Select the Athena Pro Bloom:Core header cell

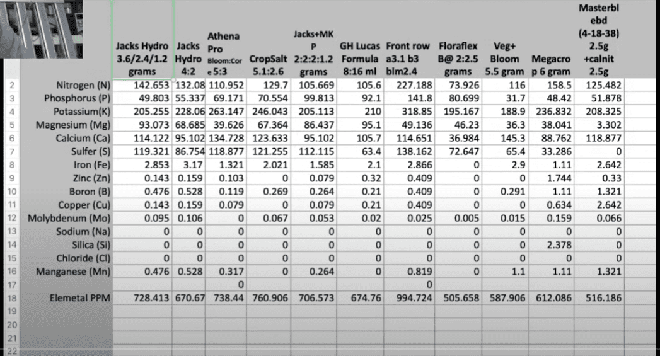[226, 39]
